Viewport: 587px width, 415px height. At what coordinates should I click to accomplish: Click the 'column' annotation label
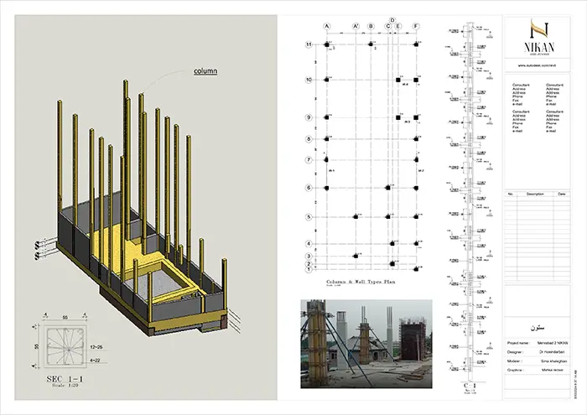point(205,71)
